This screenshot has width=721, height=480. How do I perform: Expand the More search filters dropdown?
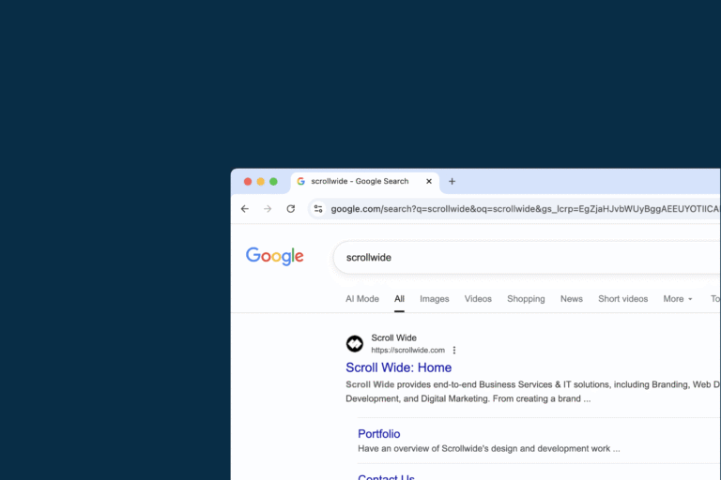(678, 299)
